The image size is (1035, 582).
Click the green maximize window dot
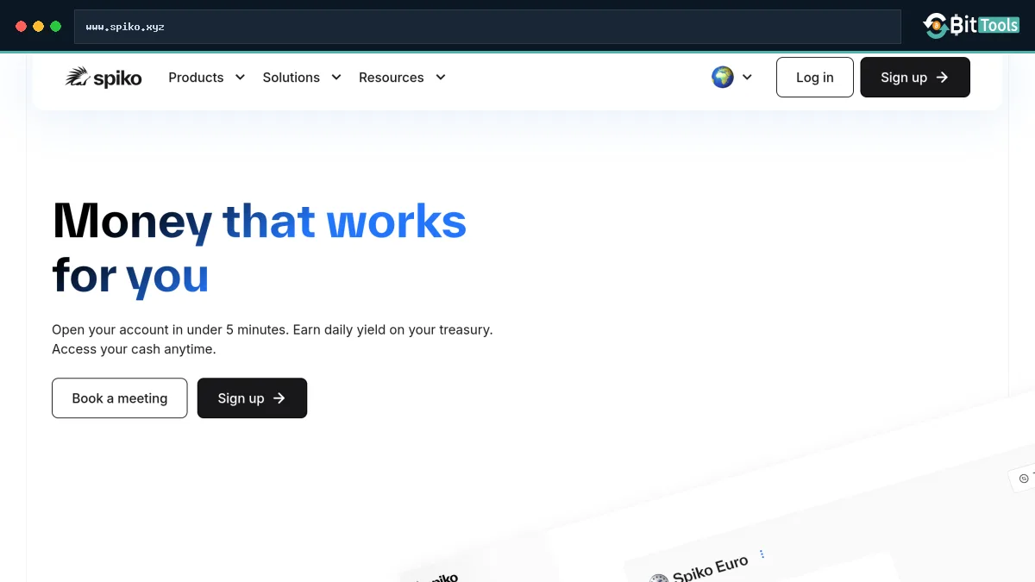56,27
